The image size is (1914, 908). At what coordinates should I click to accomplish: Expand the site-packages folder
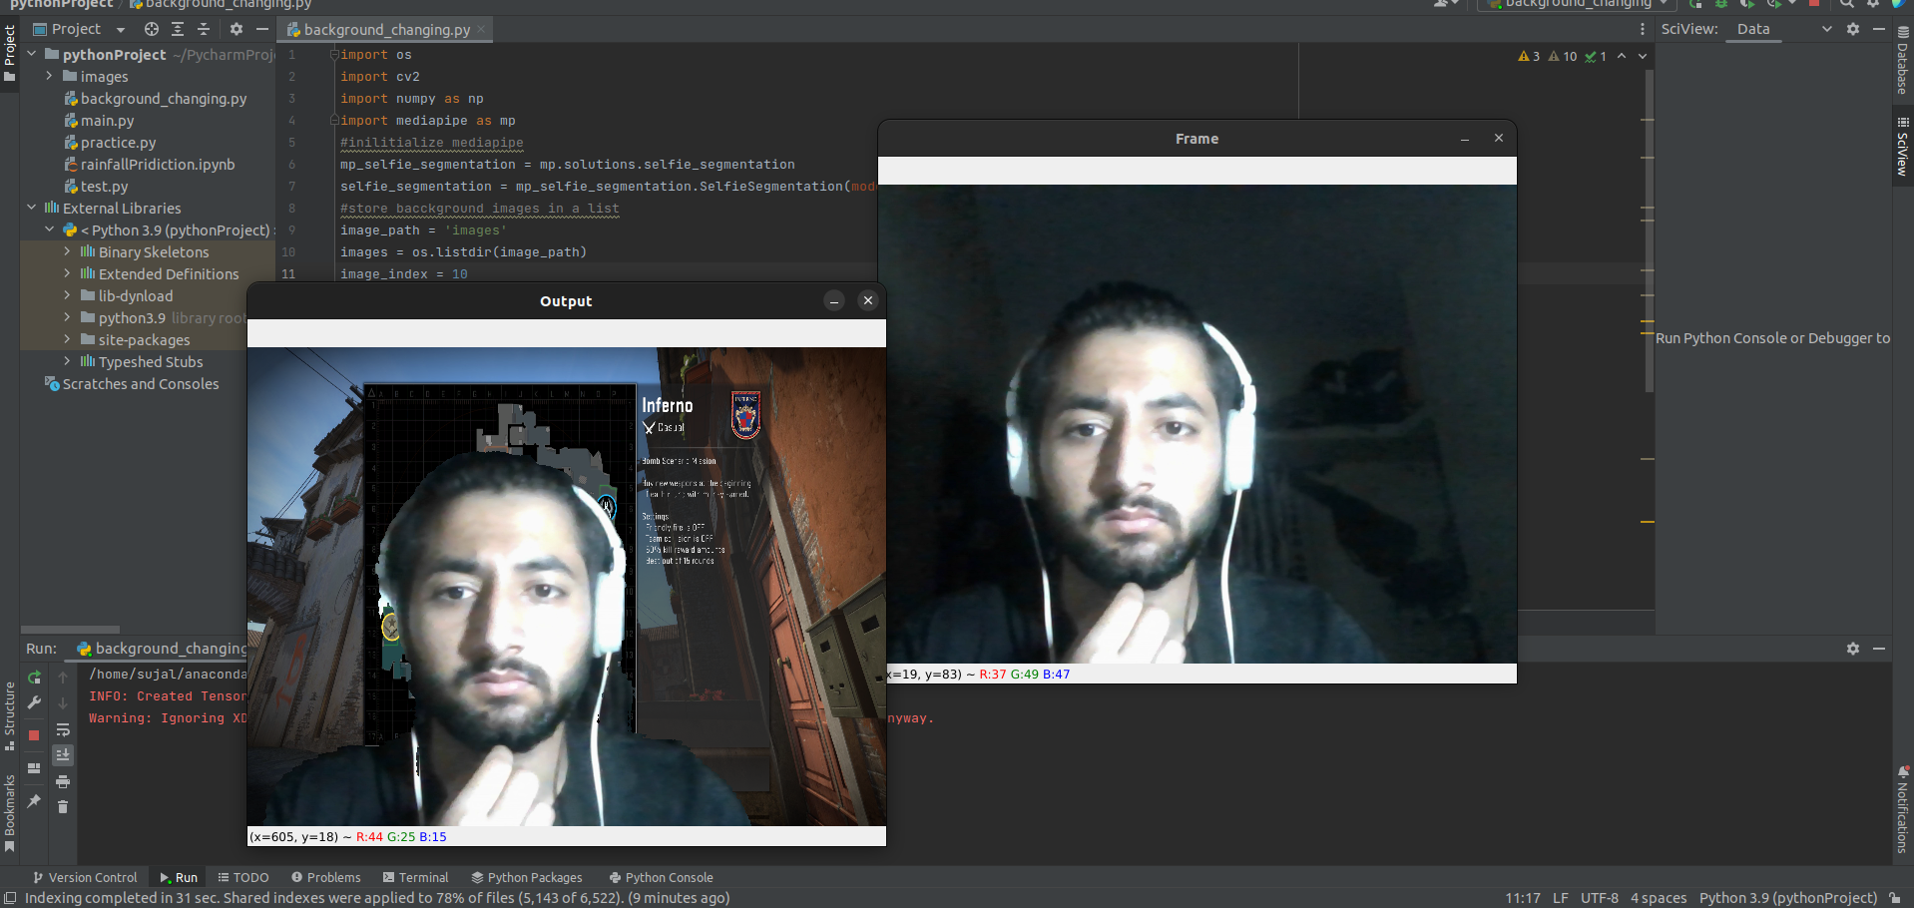pos(66,339)
